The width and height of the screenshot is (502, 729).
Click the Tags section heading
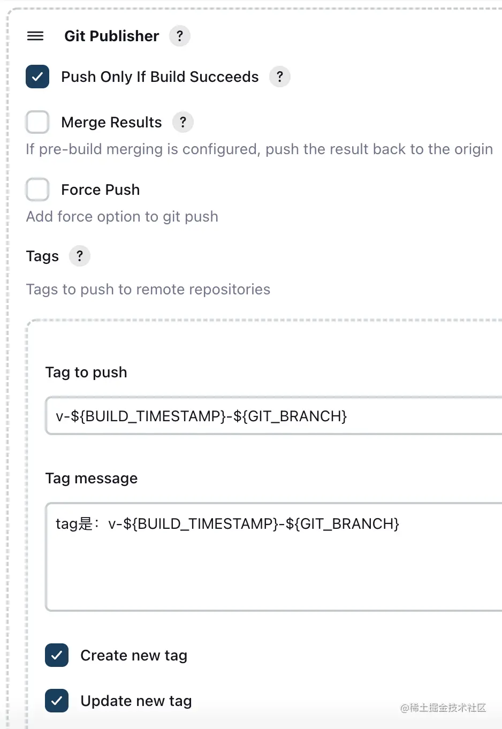[42, 256]
